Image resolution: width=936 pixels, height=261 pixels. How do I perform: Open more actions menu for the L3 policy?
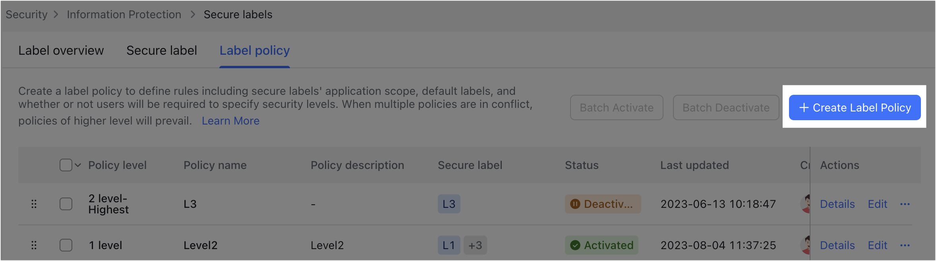pyautogui.click(x=905, y=204)
